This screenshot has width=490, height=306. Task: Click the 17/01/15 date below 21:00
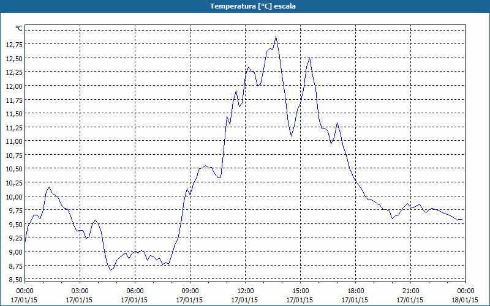click(410, 300)
